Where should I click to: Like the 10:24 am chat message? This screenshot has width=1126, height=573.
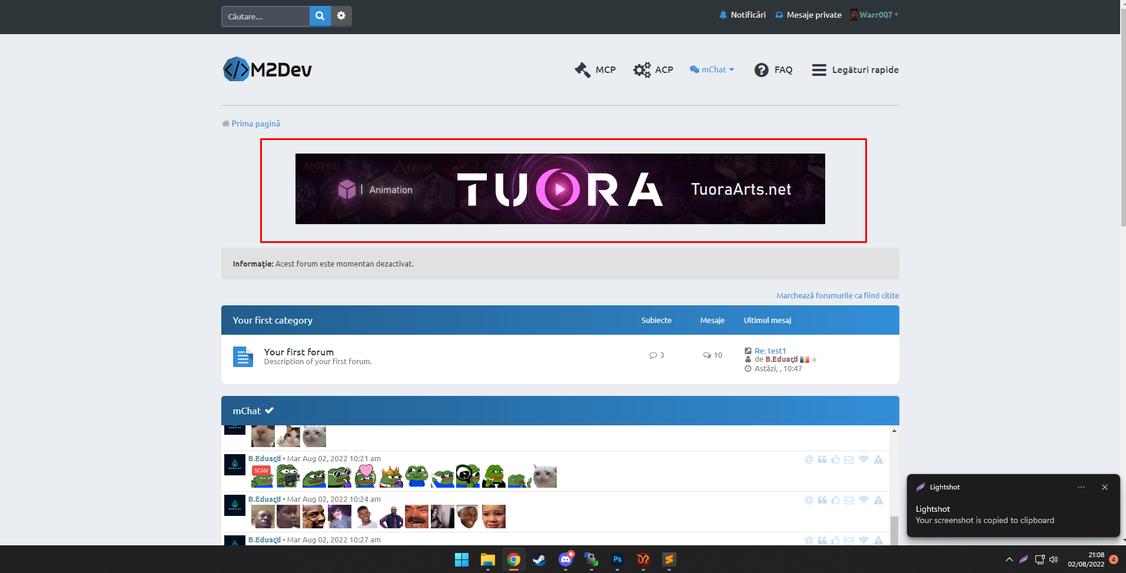(x=835, y=500)
